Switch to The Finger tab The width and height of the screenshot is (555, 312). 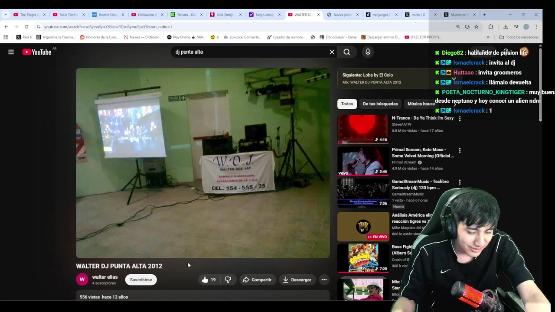coord(29,15)
